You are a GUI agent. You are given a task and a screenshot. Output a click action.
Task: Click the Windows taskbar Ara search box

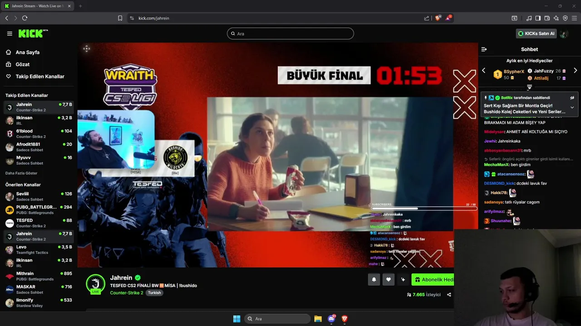click(x=277, y=319)
